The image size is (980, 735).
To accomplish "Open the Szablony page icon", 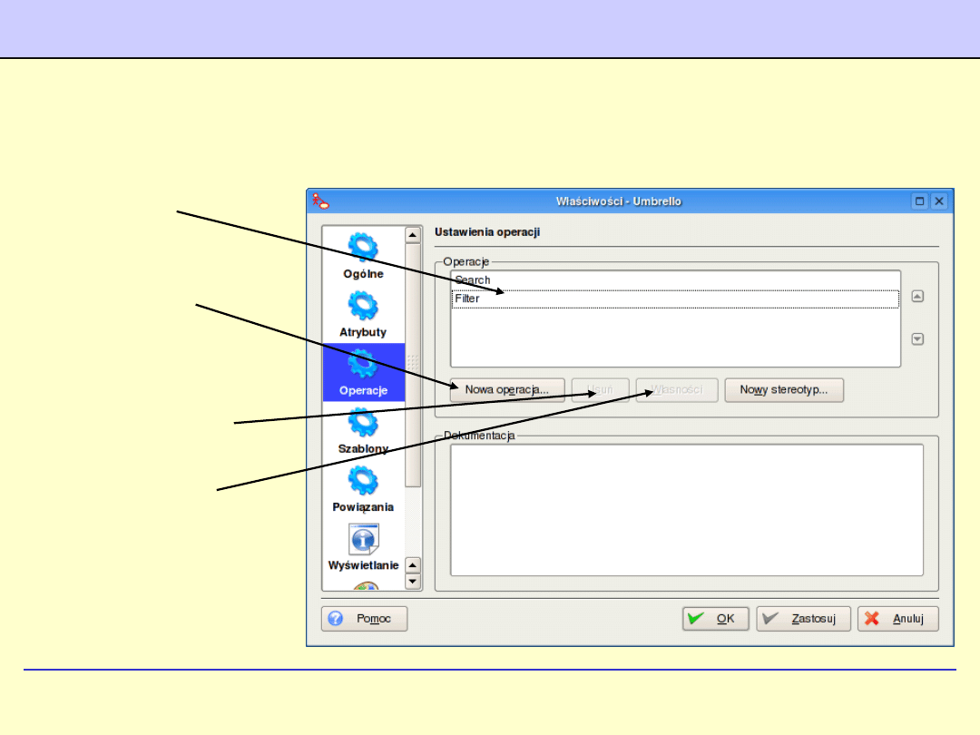I will point(363,423).
